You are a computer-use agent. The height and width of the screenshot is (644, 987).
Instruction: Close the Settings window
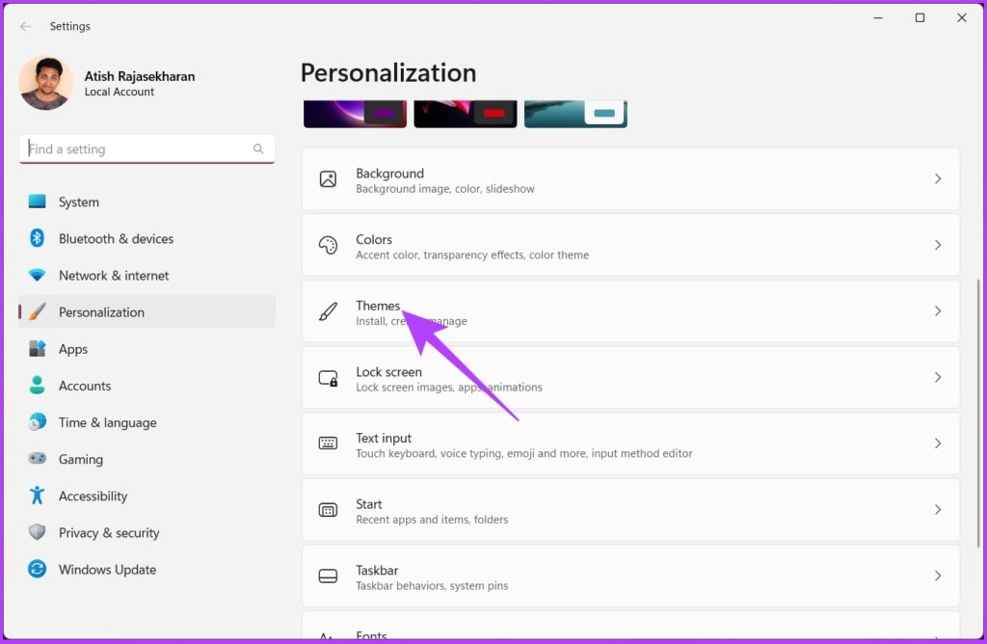962,17
